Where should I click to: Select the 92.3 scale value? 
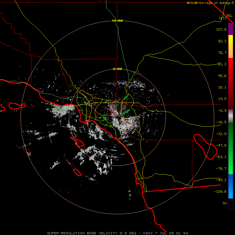pyautogui.click(x=222, y=41)
